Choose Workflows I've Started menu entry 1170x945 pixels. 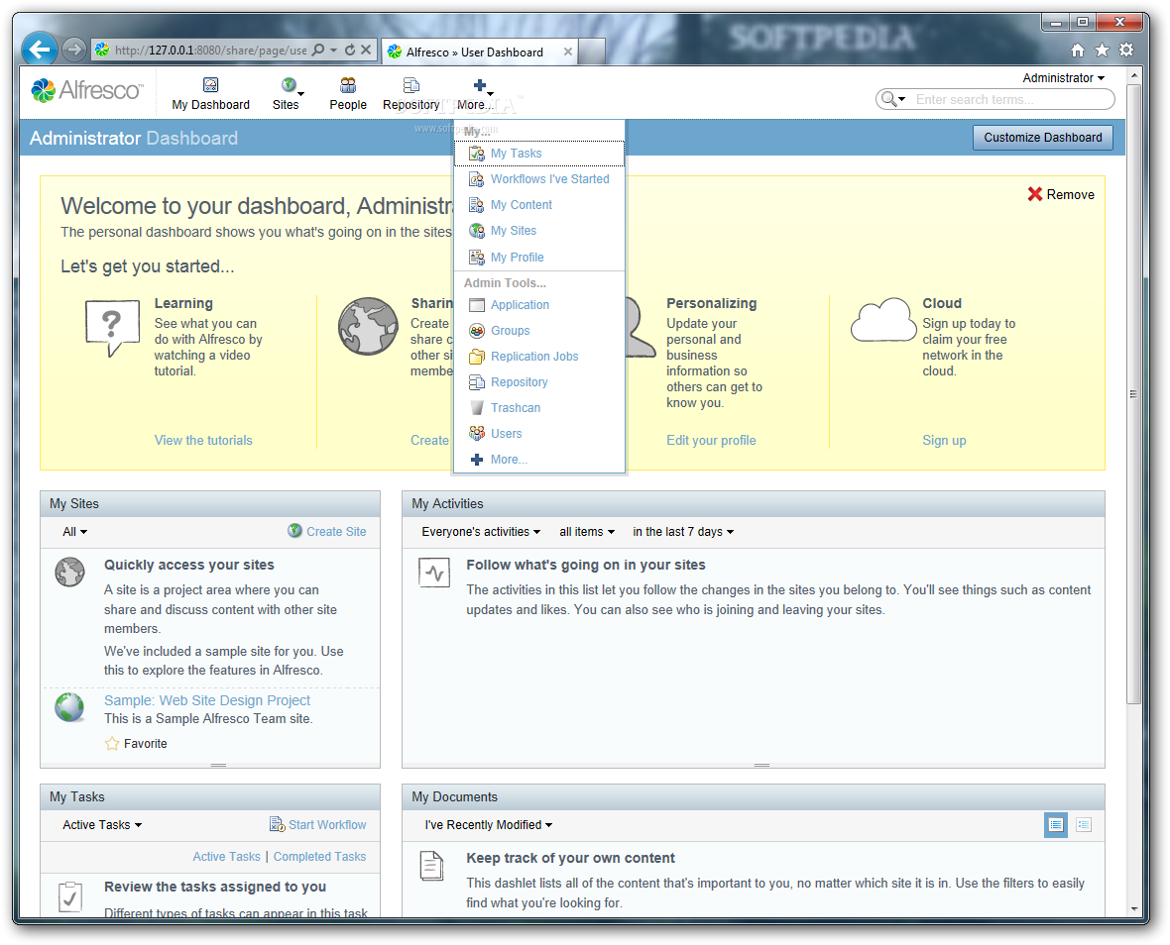pyautogui.click(x=538, y=179)
